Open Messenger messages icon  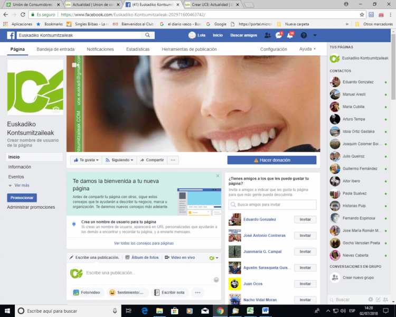pos(279,35)
